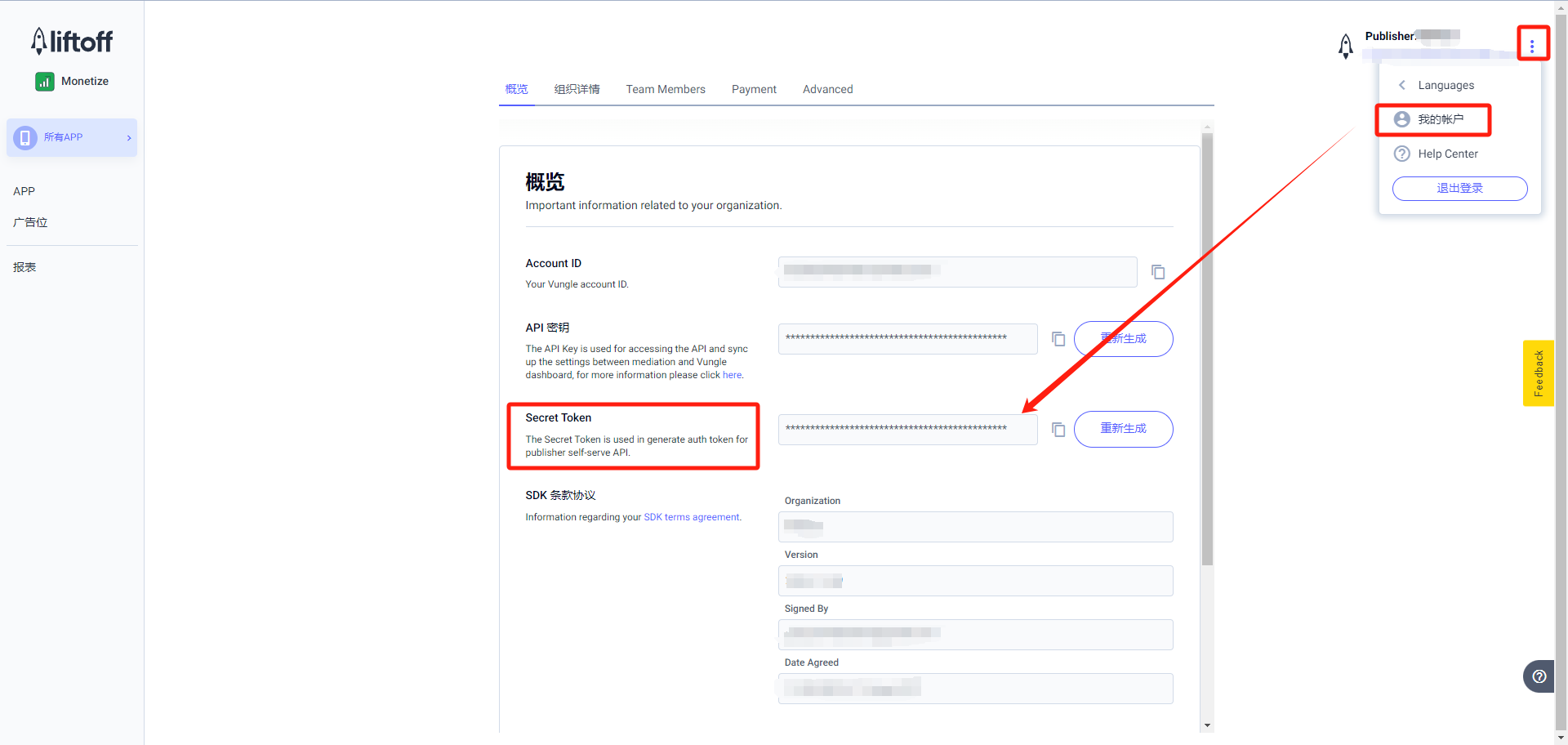Viewport: 1568px width, 745px height.
Task: Copy the Account ID value
Action: click(x=1157, y=272)
